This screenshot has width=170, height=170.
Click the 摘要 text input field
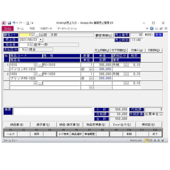52,112
